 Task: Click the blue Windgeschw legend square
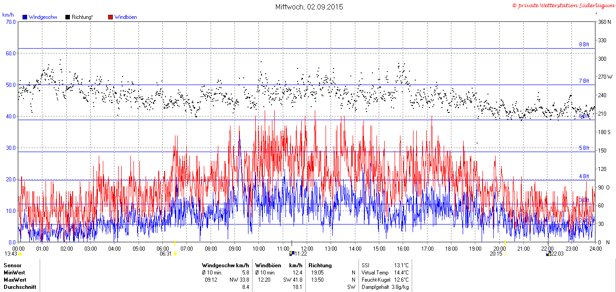[25, 17]
